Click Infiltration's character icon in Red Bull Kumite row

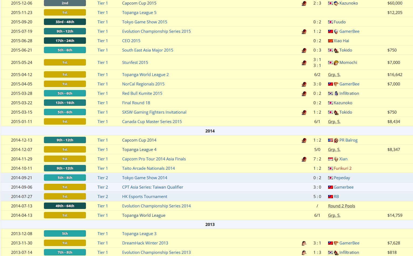pyautogui.click(x=336, y=93)
